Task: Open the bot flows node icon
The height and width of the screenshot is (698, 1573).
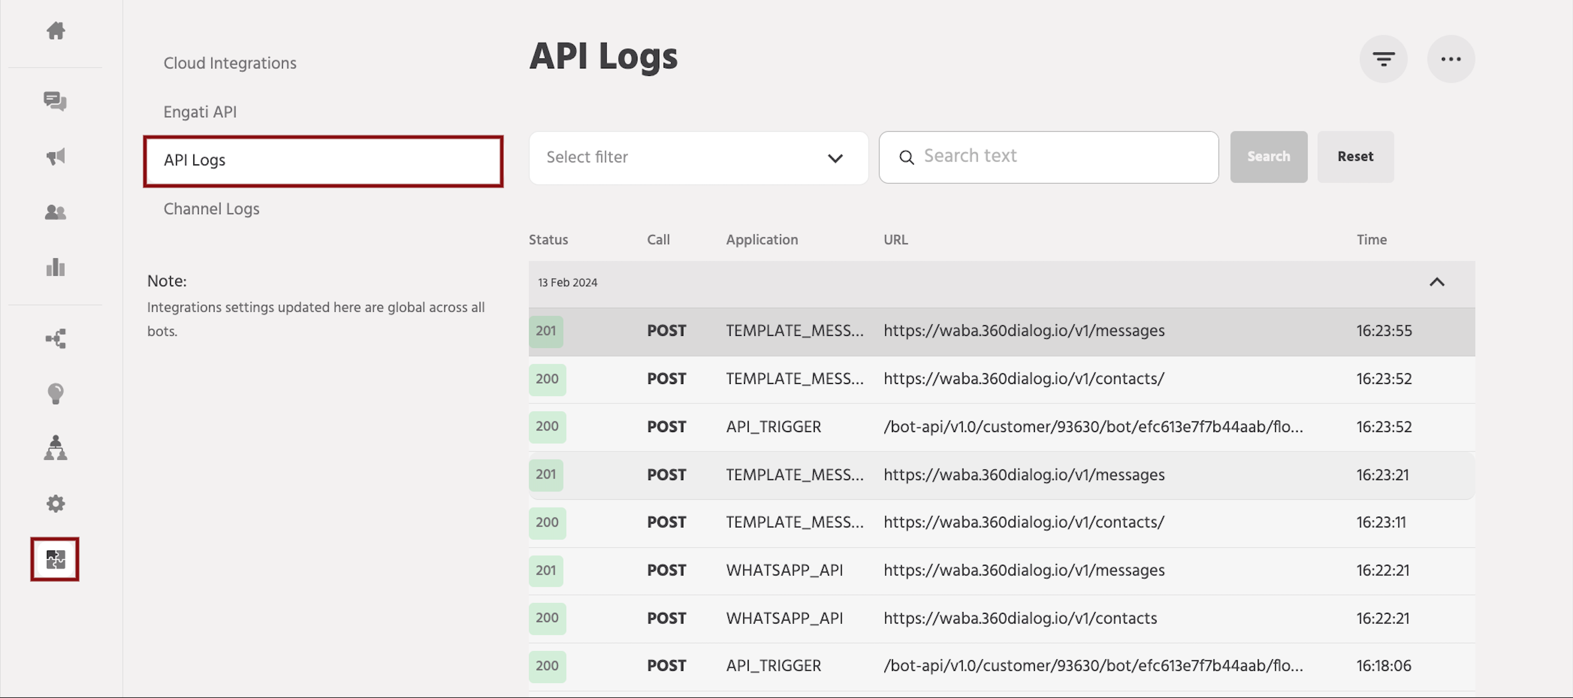Action: pyautogui.click(x=55, y=338)
